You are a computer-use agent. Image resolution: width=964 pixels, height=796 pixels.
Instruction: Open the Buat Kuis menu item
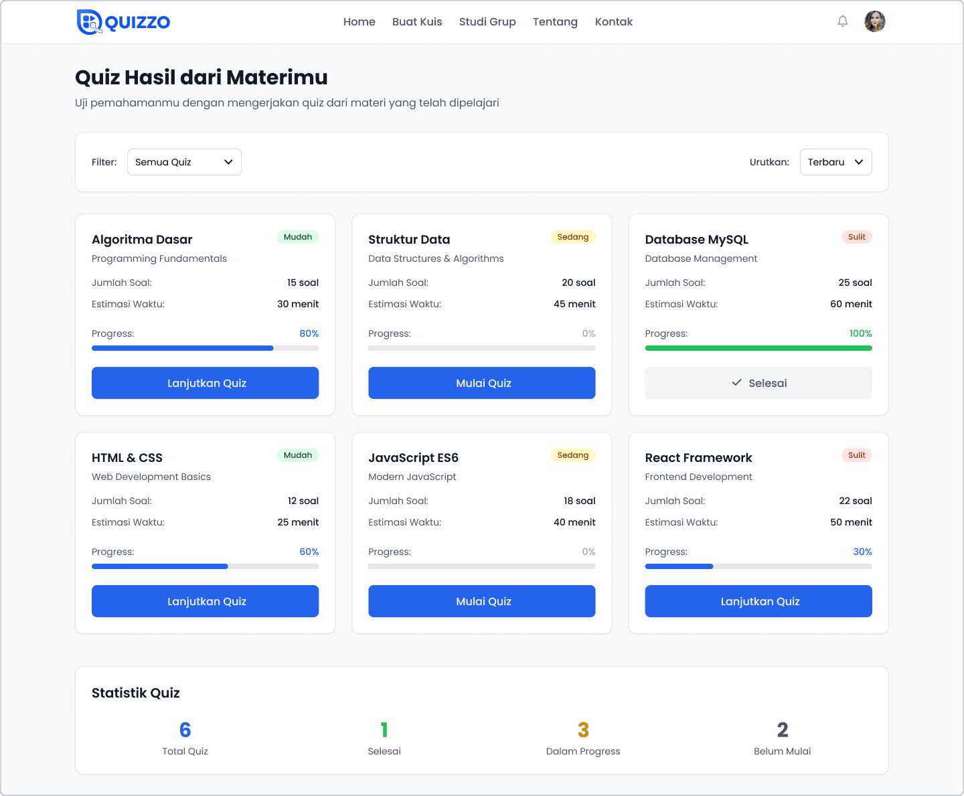tap(417, 21)
